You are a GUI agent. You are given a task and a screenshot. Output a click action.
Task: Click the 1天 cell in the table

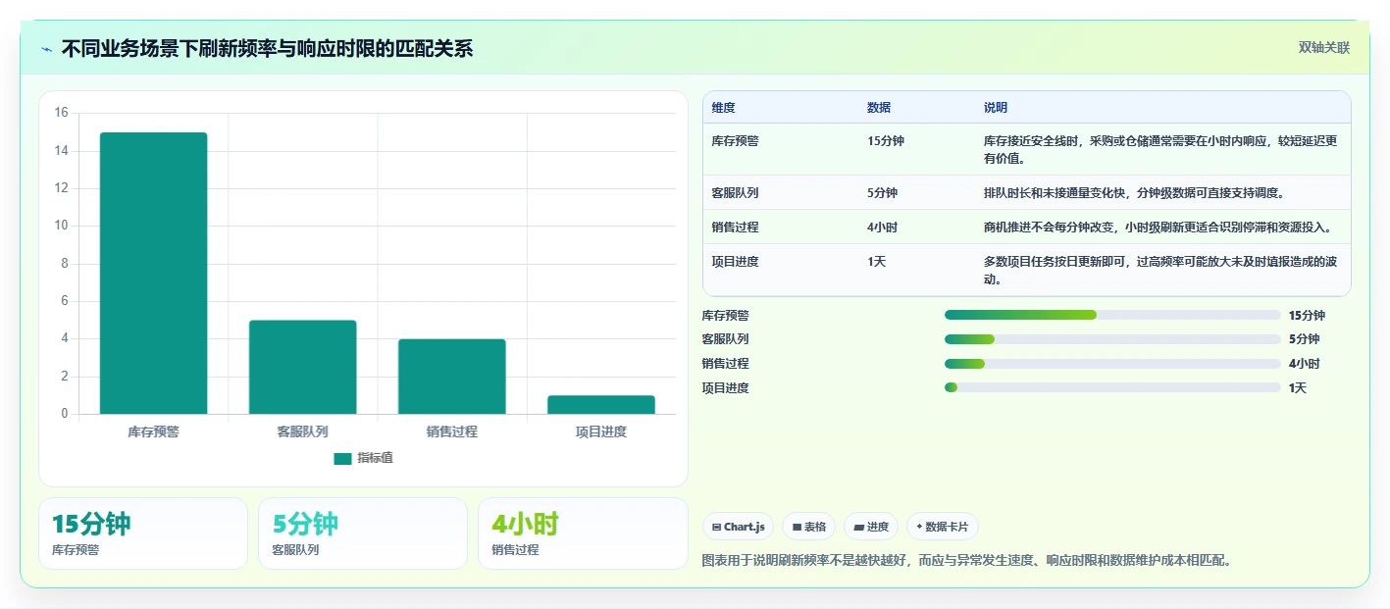point(876,261)
